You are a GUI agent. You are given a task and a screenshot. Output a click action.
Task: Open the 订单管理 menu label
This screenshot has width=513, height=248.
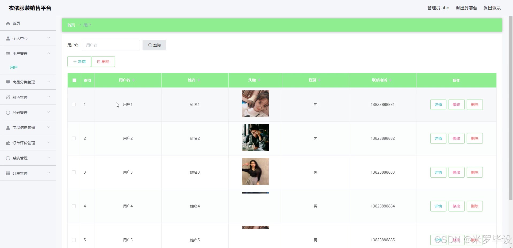[20, 173]
